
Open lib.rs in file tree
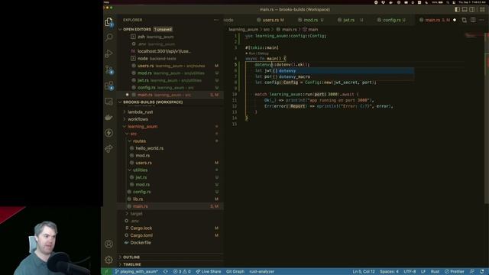[x=138, y=199]
